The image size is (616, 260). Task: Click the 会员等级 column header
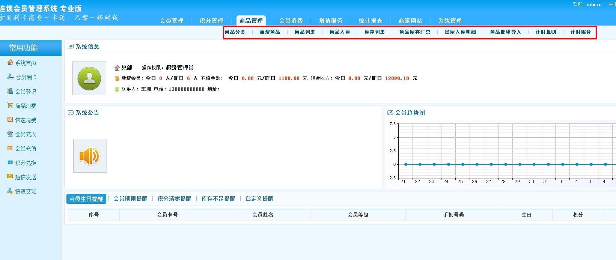[358, 215]
